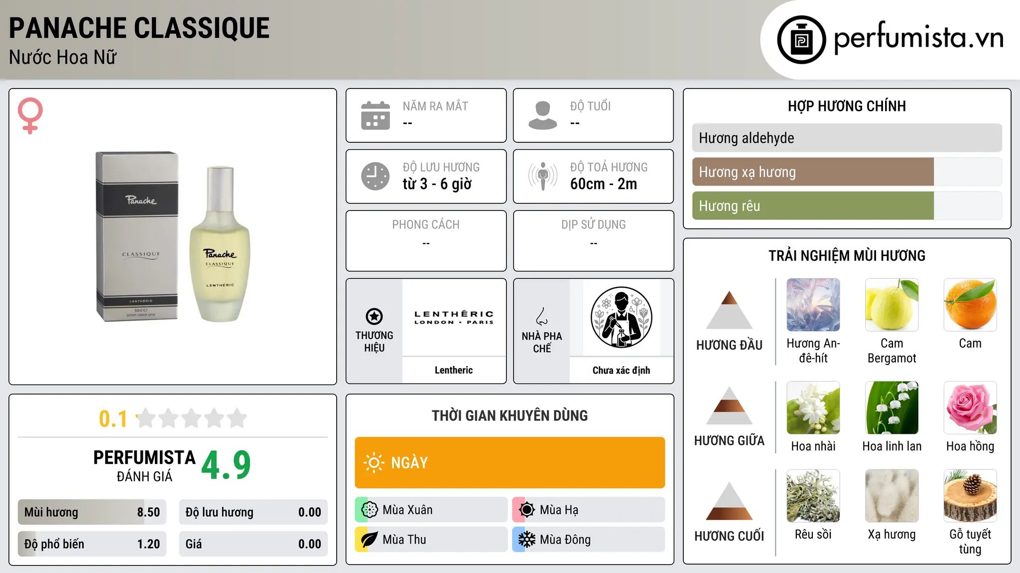Click the flower icon for Mùa Xuân

point(370,510)
